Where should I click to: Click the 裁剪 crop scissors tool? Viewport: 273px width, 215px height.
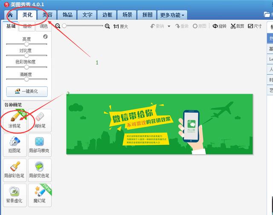tap(238, 26)
